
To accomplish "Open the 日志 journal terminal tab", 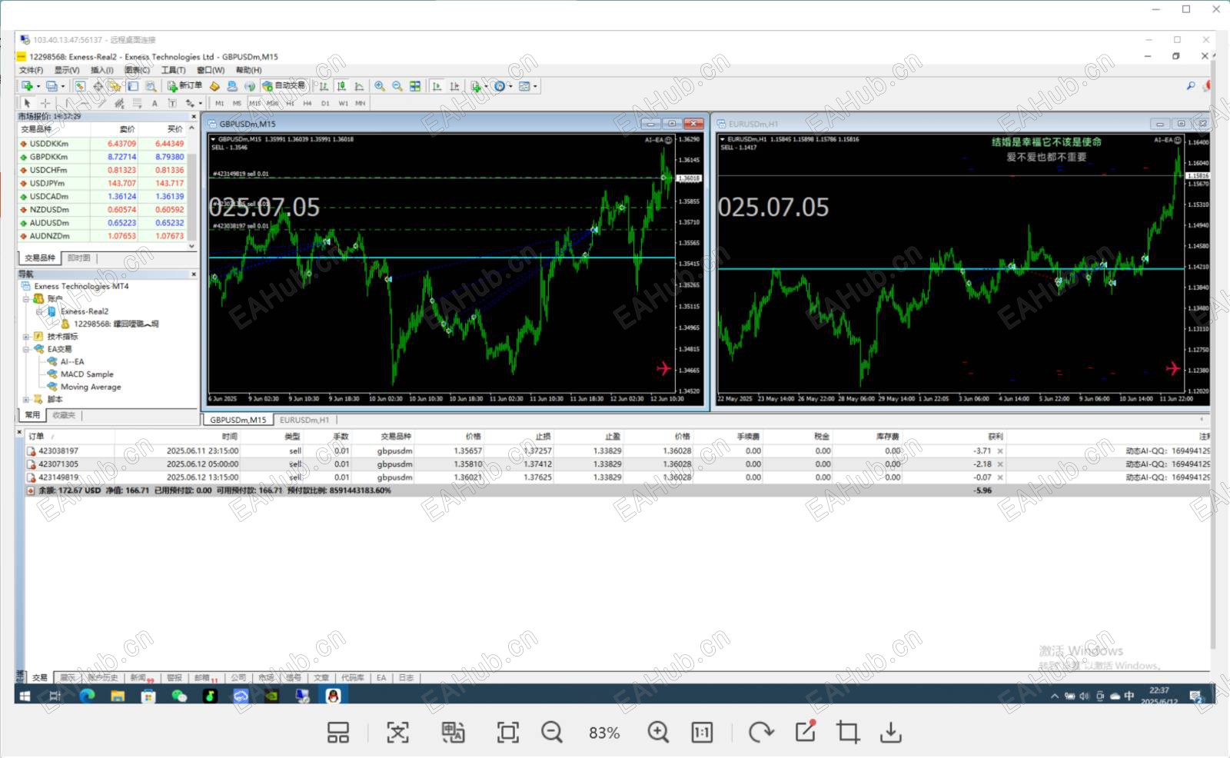I will coord(406,678).
